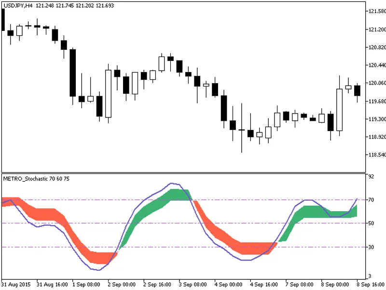The height and width of the screenshot is (290, 386).
Task: Select the 118.920 price axis label
Action: tap(377, 137)
